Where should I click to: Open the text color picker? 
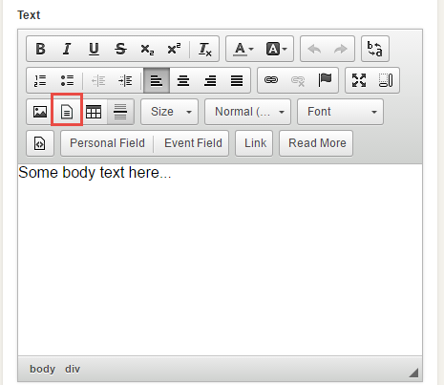243,49
